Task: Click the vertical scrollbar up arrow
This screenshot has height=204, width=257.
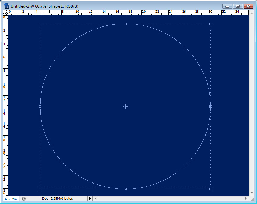Action: pyautogui.click(x=252, y=13)
